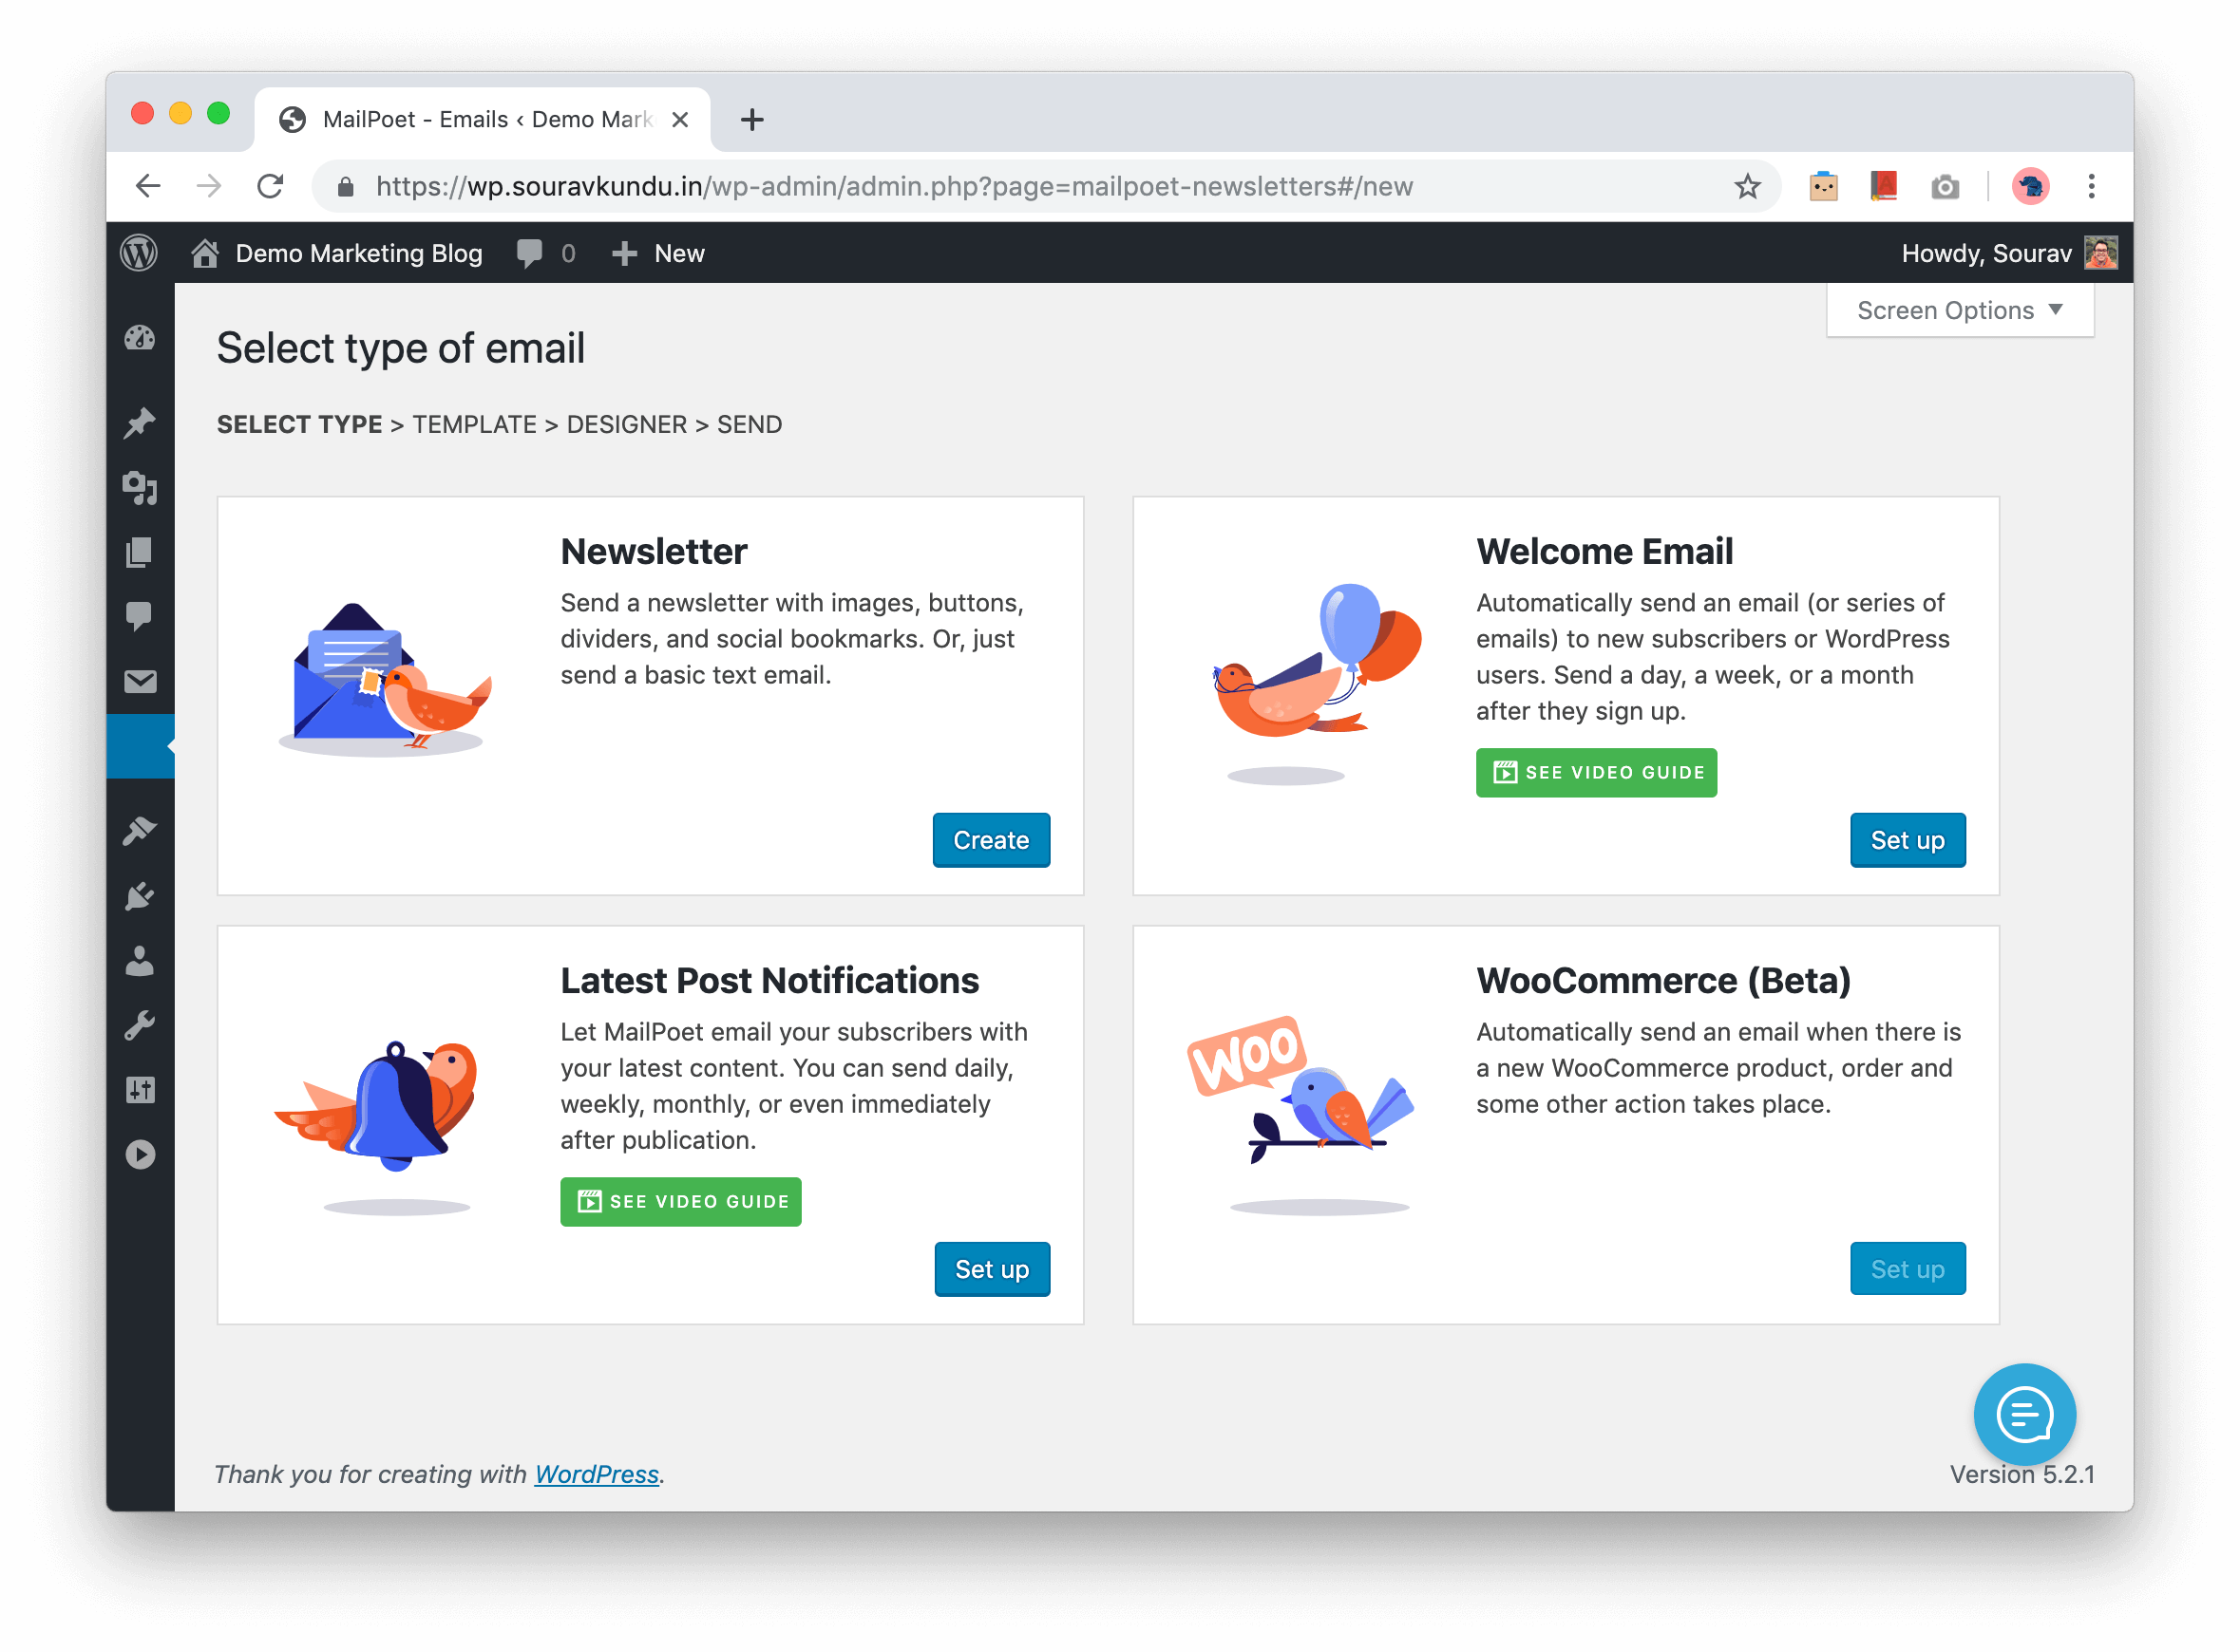Click the WordPress home icon

(203, 253)
